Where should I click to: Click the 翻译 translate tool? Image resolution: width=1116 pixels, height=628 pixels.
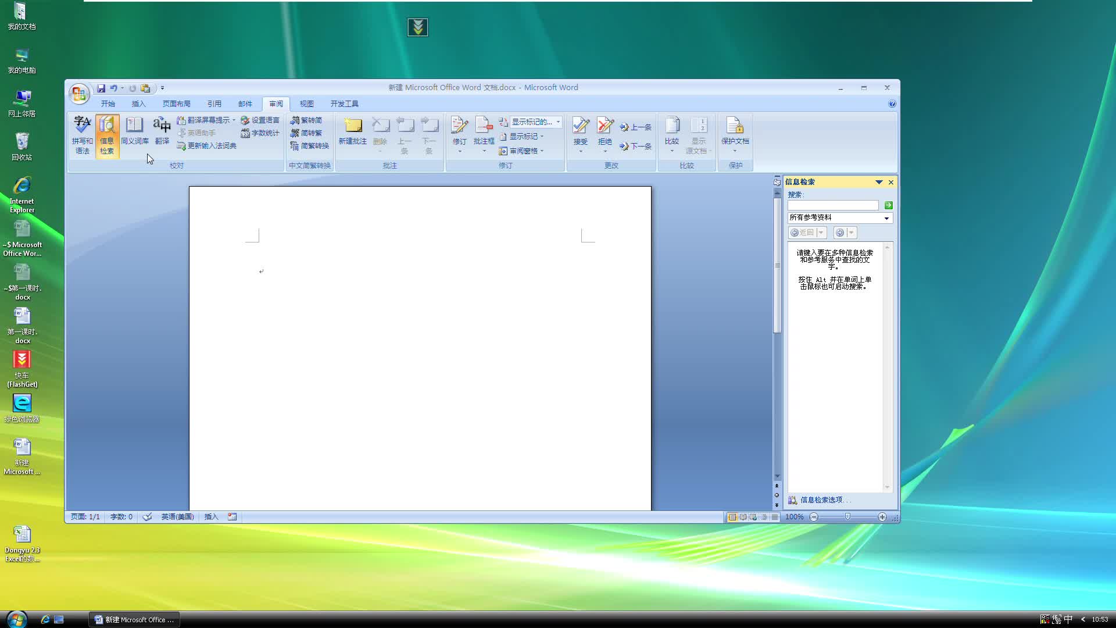pyautogui.click(x=161, y=134)
